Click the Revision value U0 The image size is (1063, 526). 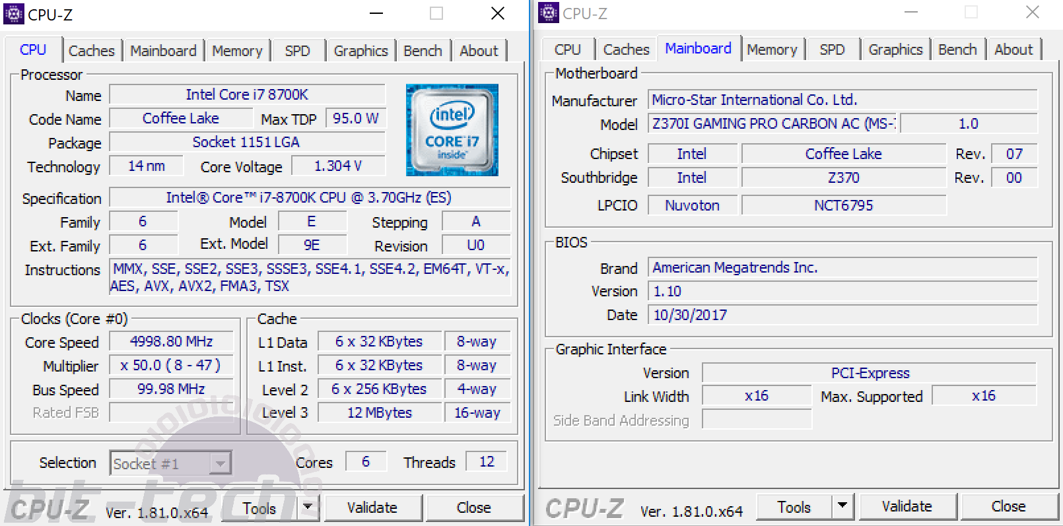[476, 245]
